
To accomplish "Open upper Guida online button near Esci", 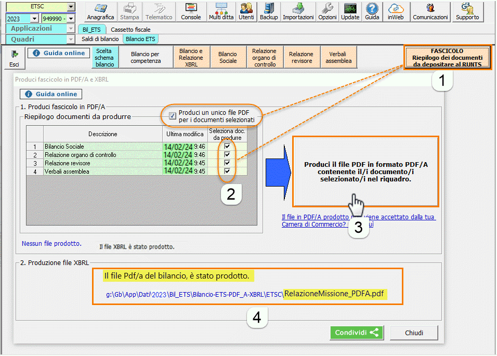I will [x=59, y=53].
